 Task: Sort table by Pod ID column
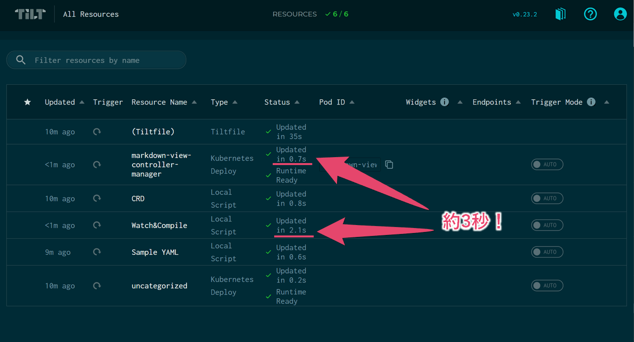click(x=337, y=102)
